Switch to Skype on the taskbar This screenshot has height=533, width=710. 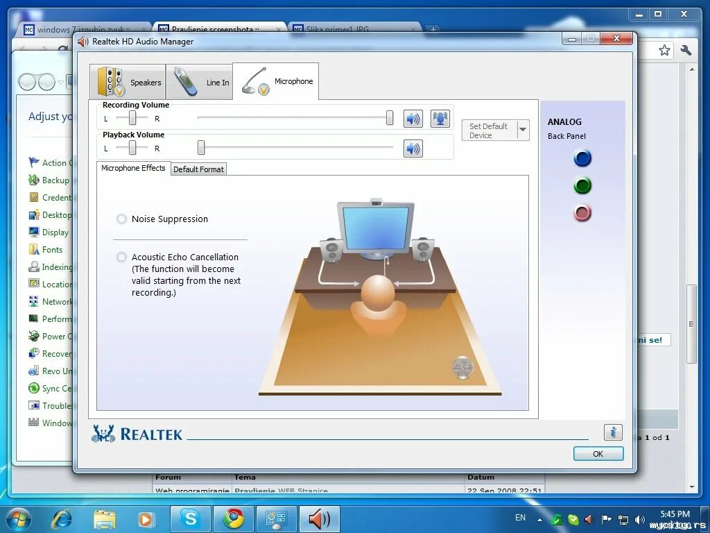pos(190,518)
